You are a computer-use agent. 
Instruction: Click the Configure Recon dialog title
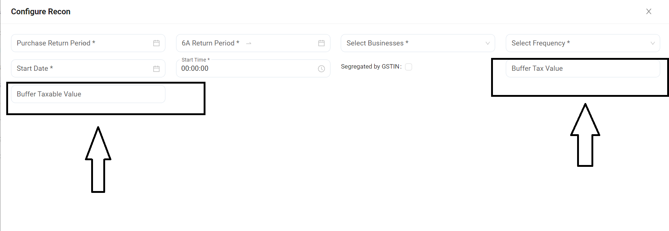pos(41,12)
